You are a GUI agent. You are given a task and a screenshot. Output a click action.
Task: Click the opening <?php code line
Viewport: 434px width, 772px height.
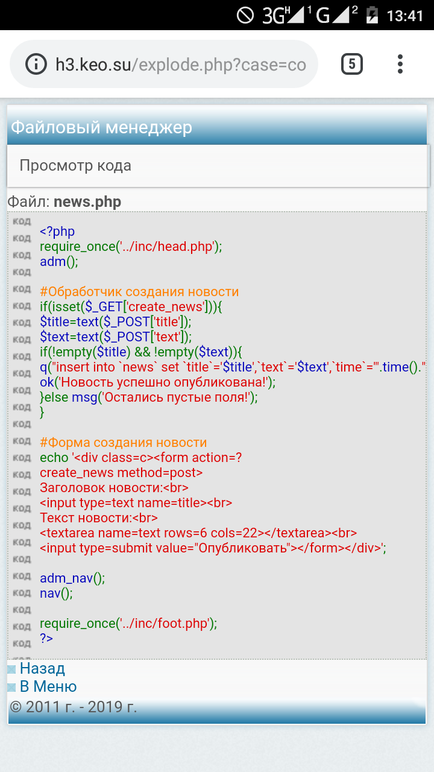(57, 232)
